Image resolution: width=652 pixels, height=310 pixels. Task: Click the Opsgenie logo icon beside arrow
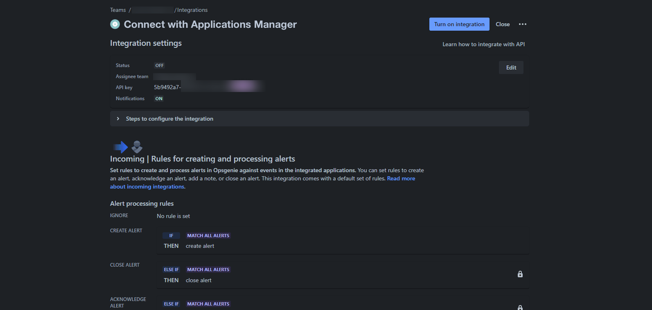point(137,147)
